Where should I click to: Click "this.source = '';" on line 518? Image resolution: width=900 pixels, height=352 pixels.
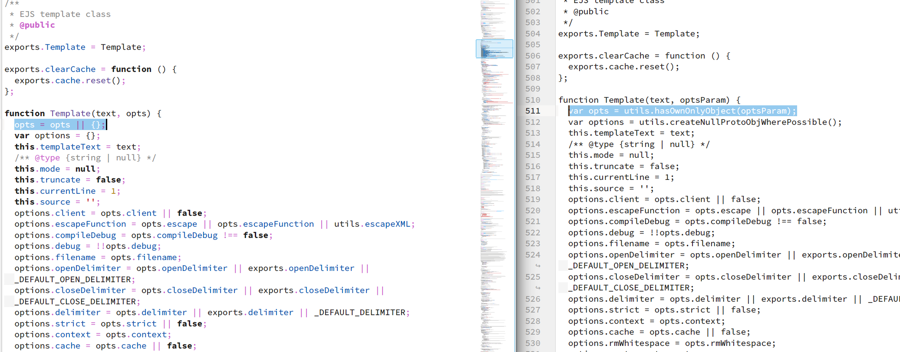click(x=611, y=189)
